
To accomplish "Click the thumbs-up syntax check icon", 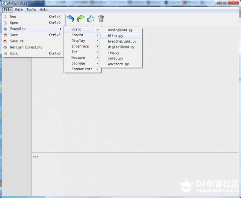I will [91, 18].
